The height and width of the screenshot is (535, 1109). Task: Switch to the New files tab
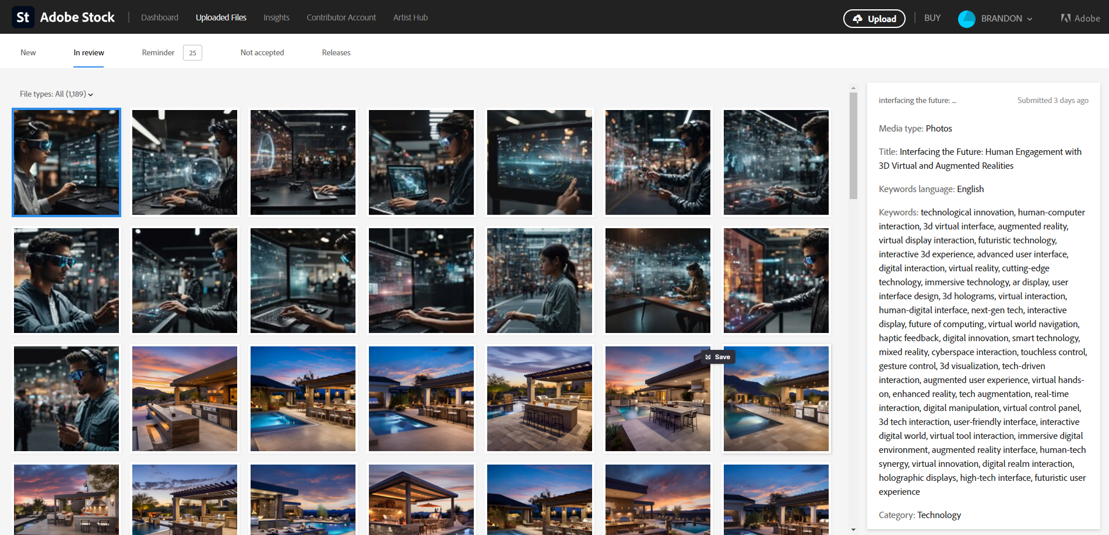coord(28,52)
